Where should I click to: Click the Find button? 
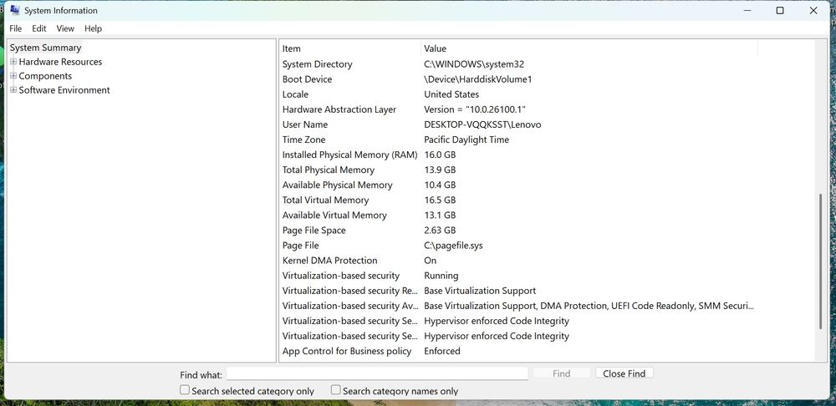(562, 373)
